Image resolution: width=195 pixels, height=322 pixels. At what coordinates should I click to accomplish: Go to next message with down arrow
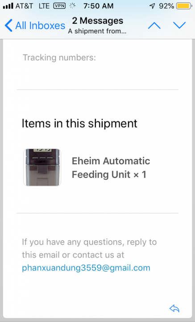pos(179,25)
